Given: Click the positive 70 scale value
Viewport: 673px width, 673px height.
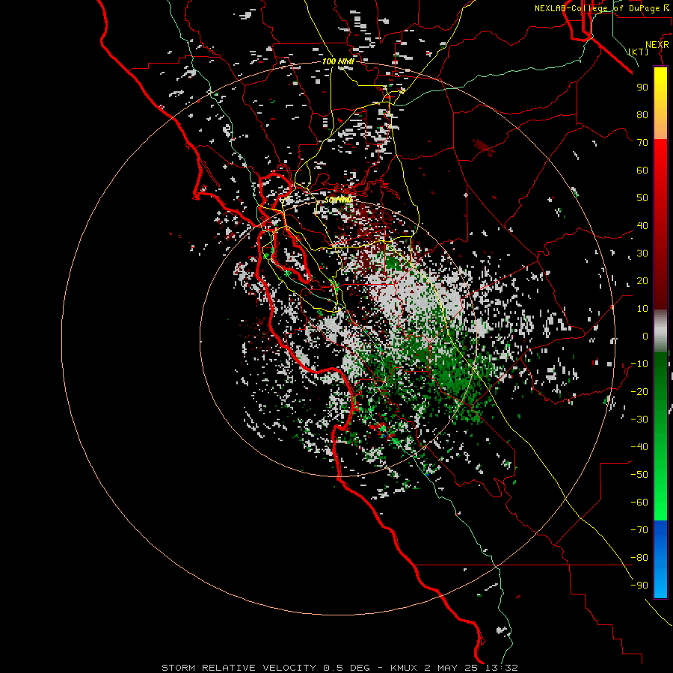Looking at the screenshot, I should click(642, 143).
